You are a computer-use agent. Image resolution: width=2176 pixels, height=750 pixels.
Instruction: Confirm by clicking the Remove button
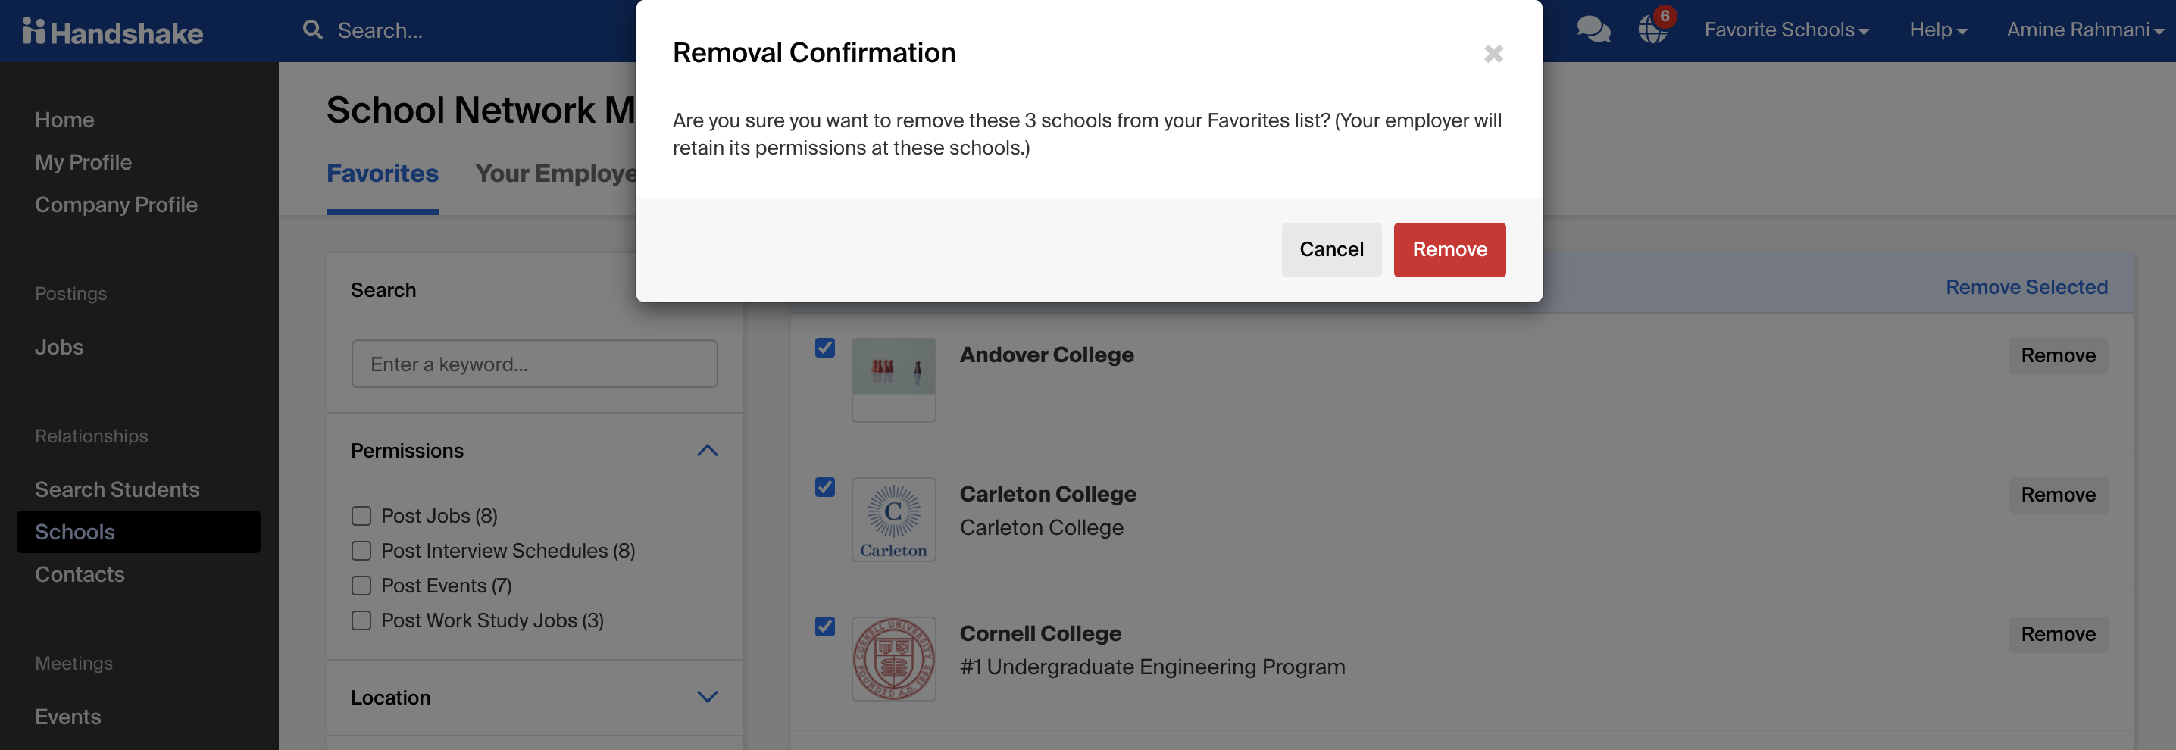1449,249
